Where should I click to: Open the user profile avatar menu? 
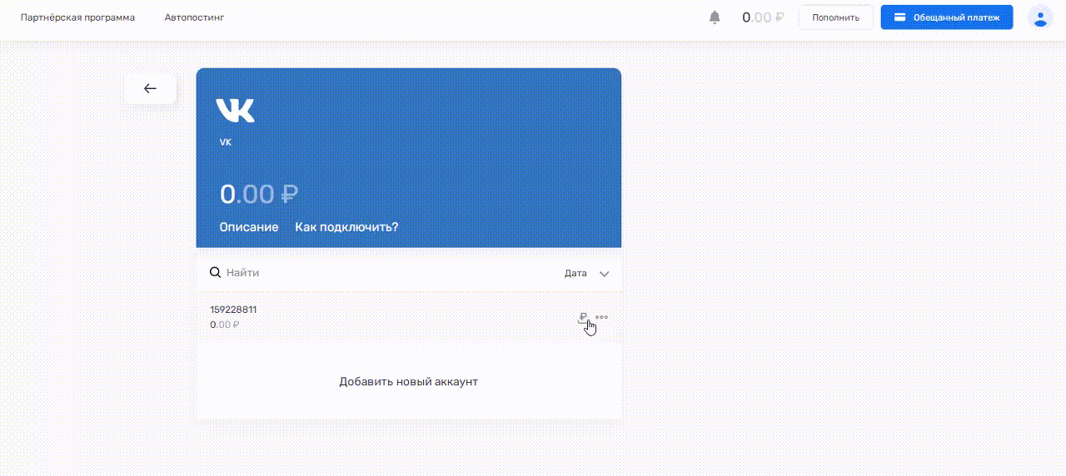[x=1039, y=17]
